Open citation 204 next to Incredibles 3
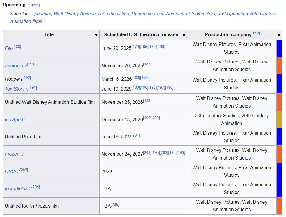 click(36, 187)
